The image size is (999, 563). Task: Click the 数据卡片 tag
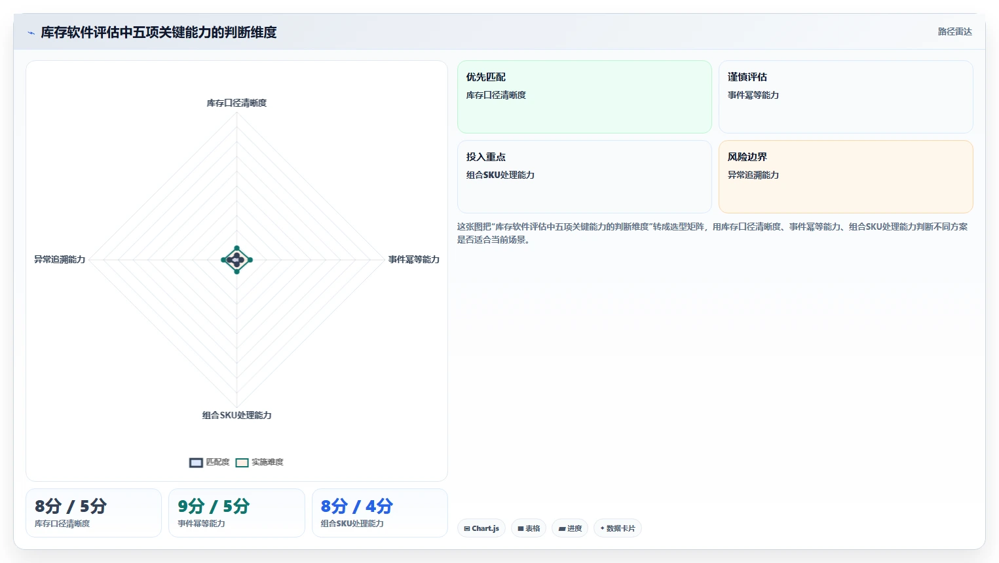pyautogui.click(x=617, y=528)
